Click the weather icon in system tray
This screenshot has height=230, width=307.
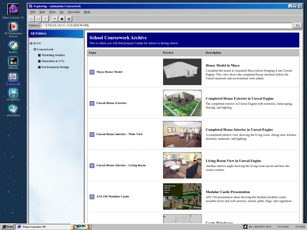pyautogui.click(x=246, y=227)
